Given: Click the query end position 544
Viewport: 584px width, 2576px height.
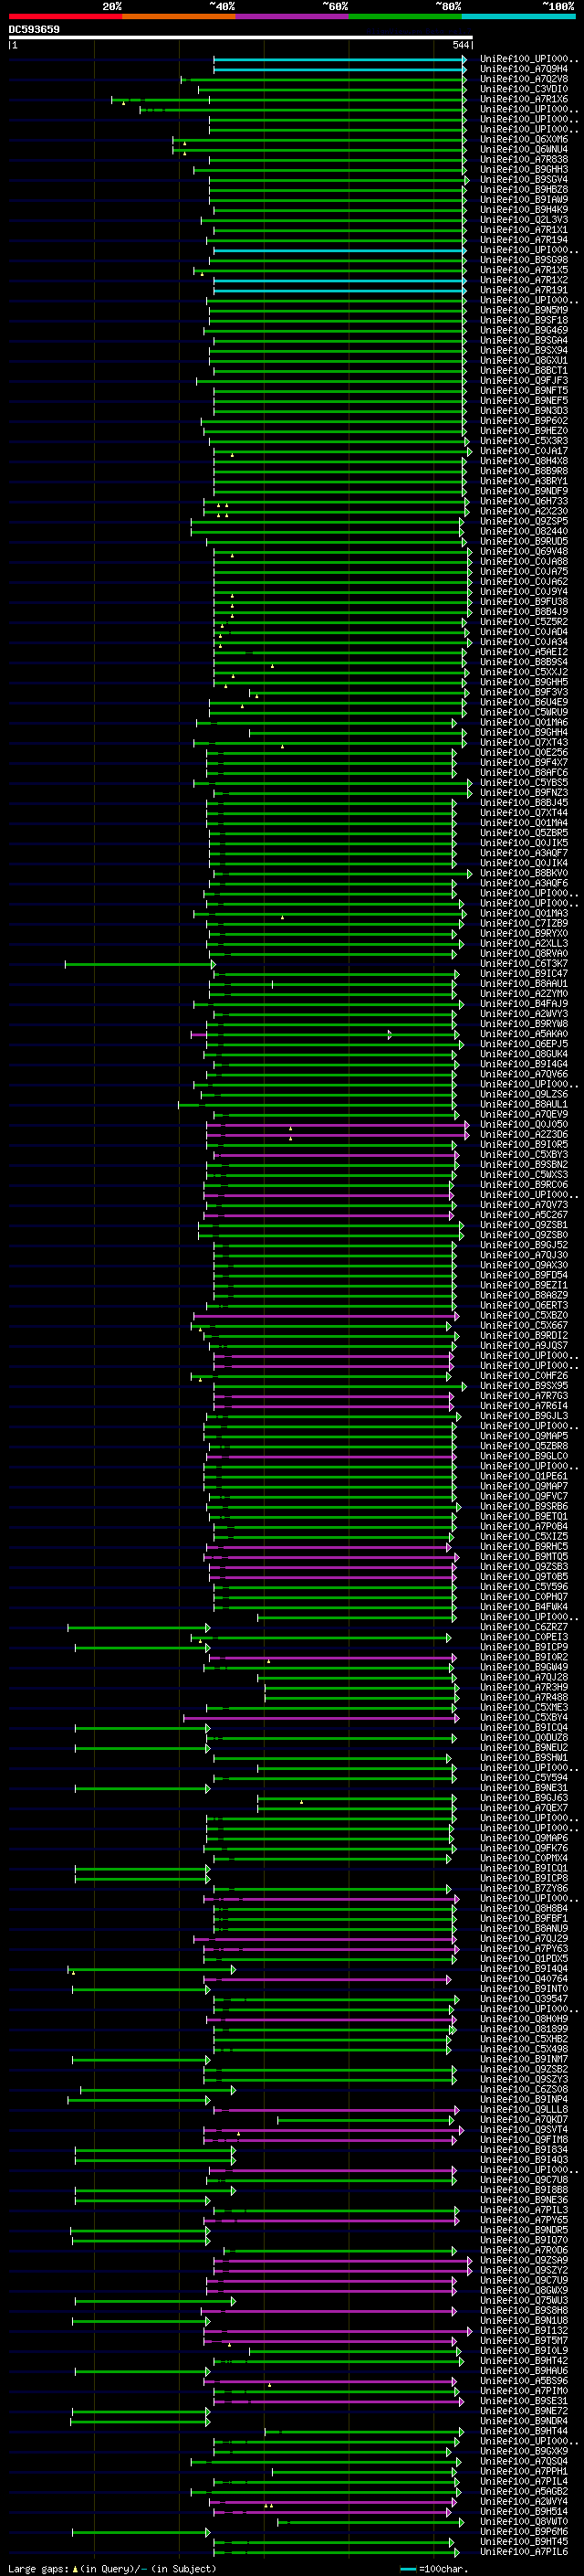Looking at the screenshot, I should [x=460, y=45].
